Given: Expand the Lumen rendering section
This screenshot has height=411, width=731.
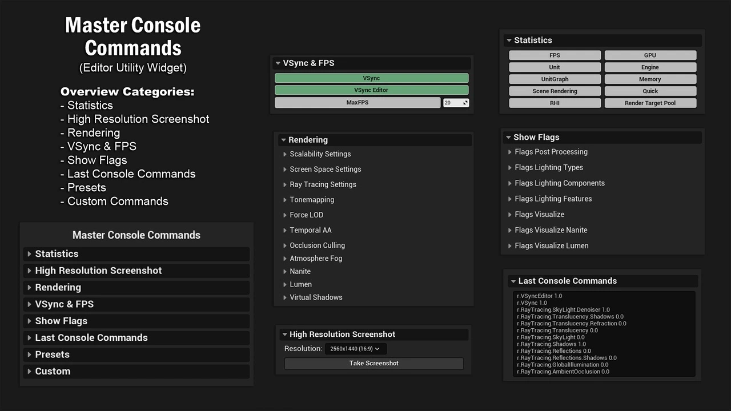Looking at the screenshot, I should 300,284.
